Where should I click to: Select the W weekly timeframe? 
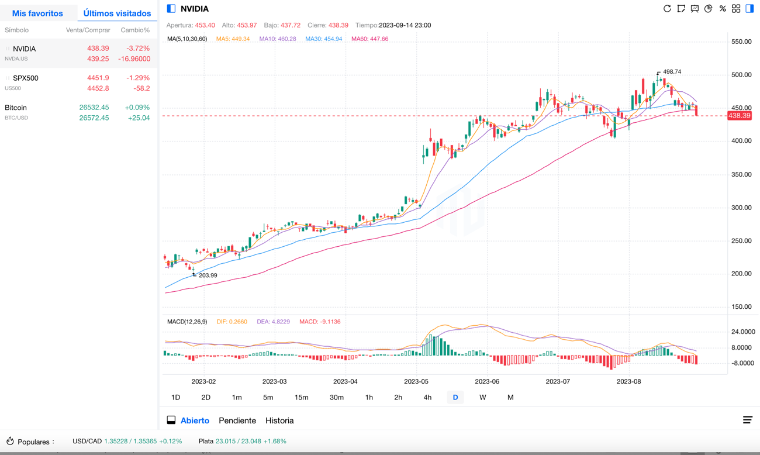pos(482,398)
